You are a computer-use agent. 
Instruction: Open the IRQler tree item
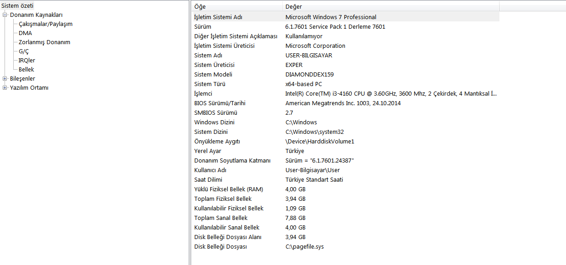pos(27,61)
